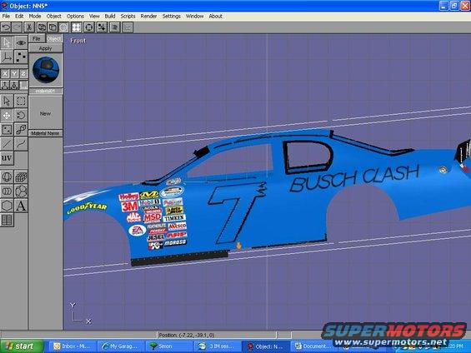Click the blue material sphere preview
The image size is (471, 353).
46,70
